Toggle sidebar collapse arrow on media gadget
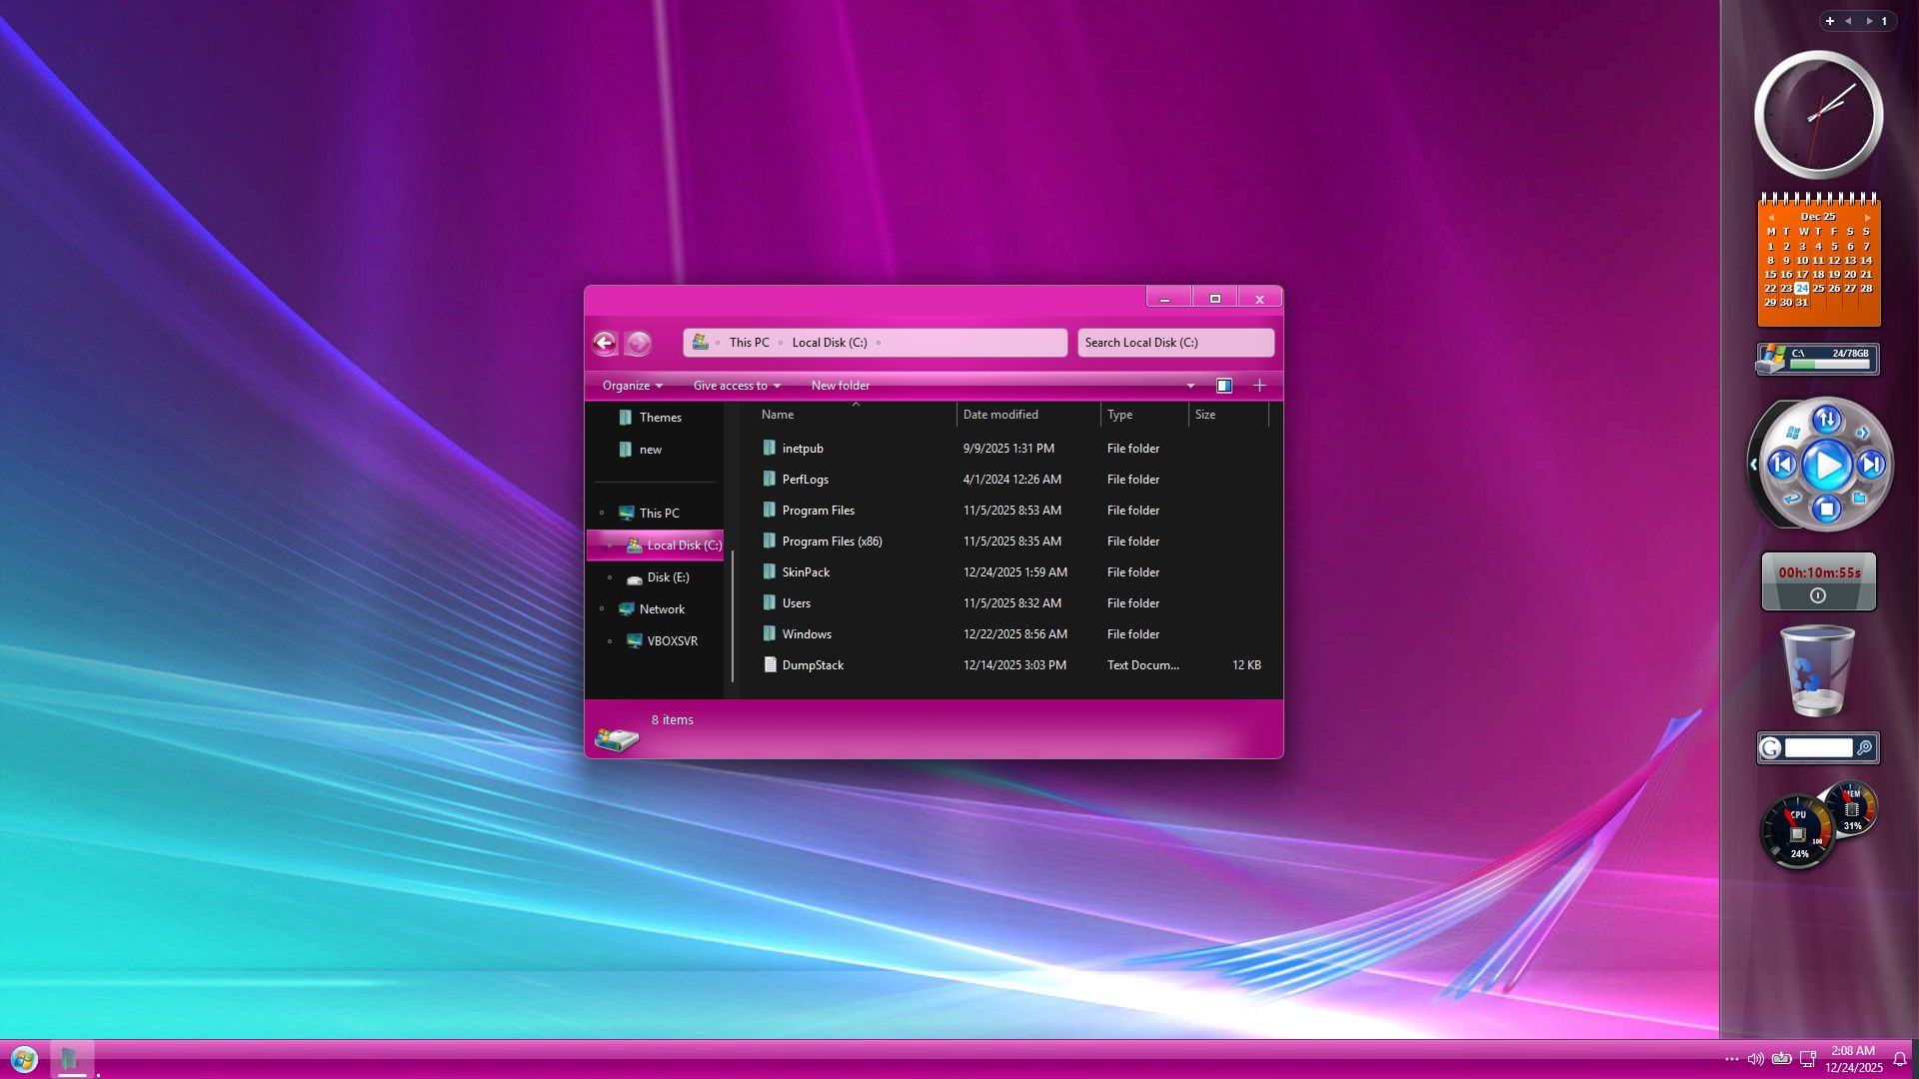This screenshot has width=1919, height=1079. [1753, 465]
